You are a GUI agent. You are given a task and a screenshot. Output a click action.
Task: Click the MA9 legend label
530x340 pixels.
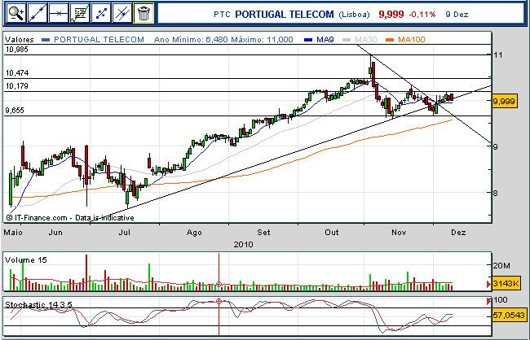click(325, 40)
